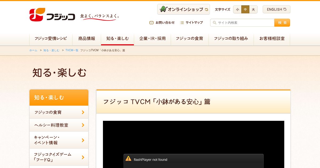Open キャンペーン・イベント情報 sidebar item
Viewport: 320px width, 168px height.
click(59, 140)
